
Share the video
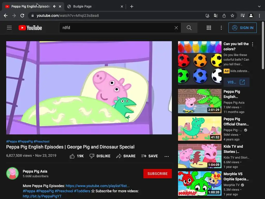(126, 156)
